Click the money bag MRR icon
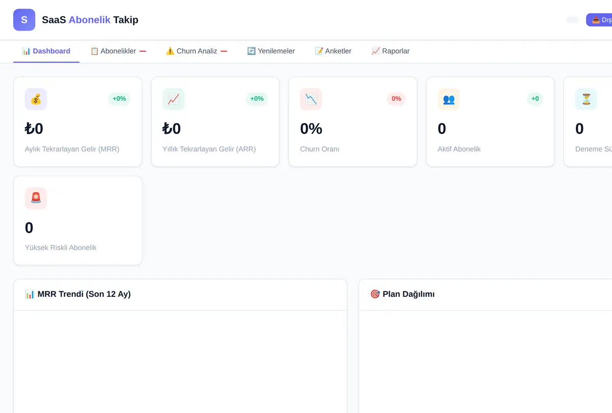 tap(36, 99)
